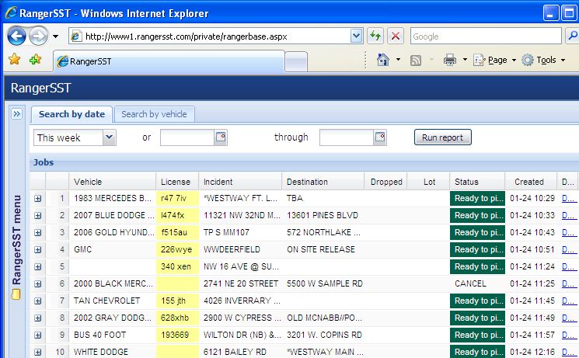Open calendar picker for through date
579x358 pixels.
coord(379,137)
